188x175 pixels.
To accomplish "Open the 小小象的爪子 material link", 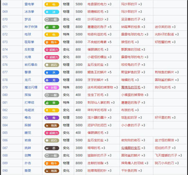I will [131, 125].
